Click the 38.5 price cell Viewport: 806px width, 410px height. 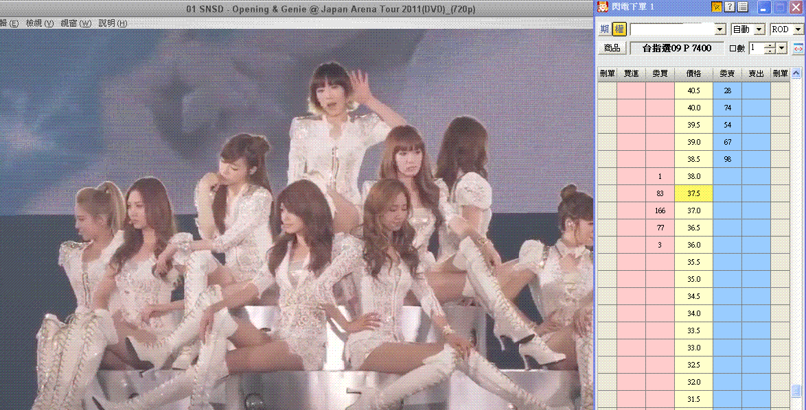(693, 159)
